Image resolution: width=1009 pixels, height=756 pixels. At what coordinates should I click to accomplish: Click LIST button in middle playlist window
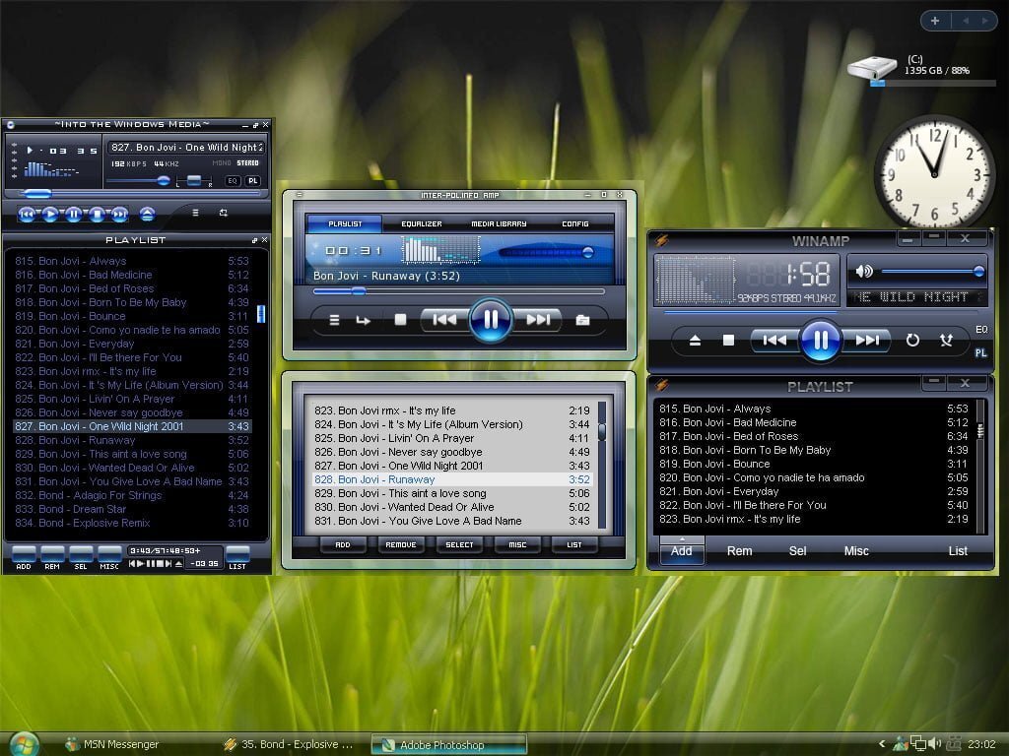click(574, 545)
